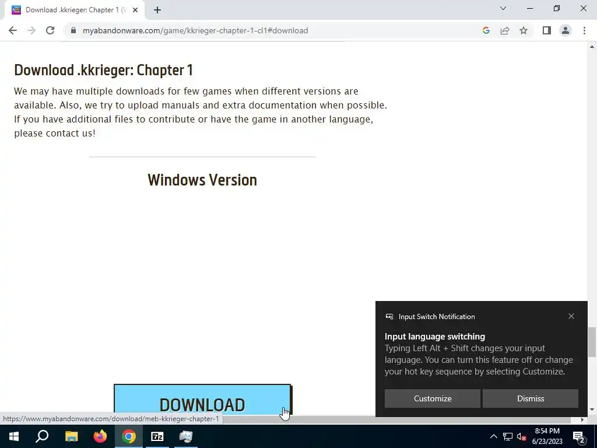Click the Input Switch Notification keyboard icon

coord(389,317)
